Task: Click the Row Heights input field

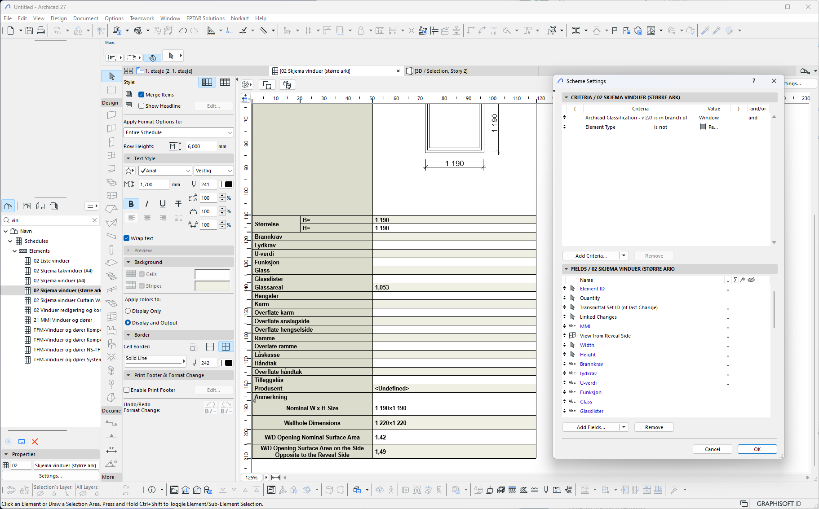Action: [x=201, y=146]
